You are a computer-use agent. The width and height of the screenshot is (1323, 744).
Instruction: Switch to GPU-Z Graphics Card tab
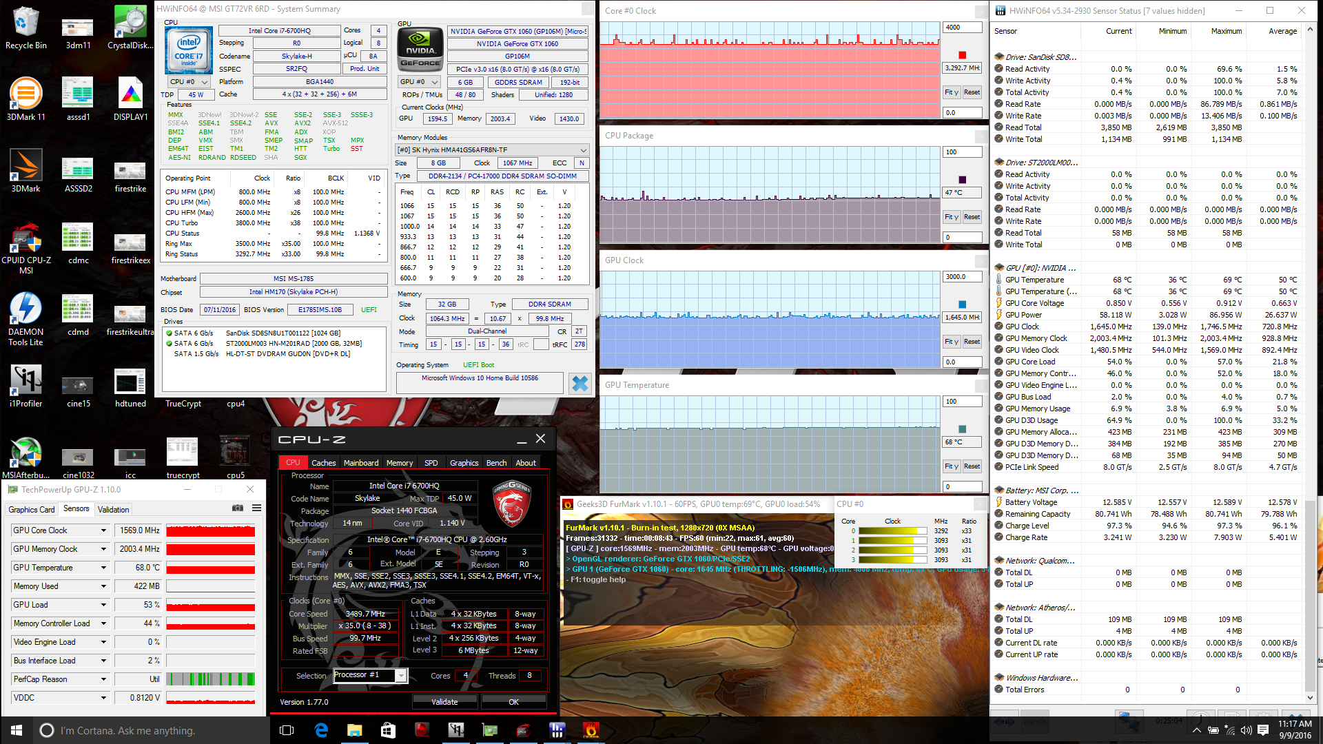pyautogui.click(x=32, y=510)
